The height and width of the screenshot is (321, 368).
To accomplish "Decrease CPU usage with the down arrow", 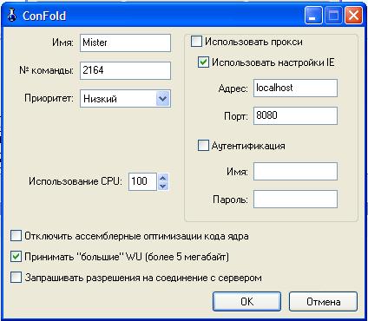I will tap(163, 186).
